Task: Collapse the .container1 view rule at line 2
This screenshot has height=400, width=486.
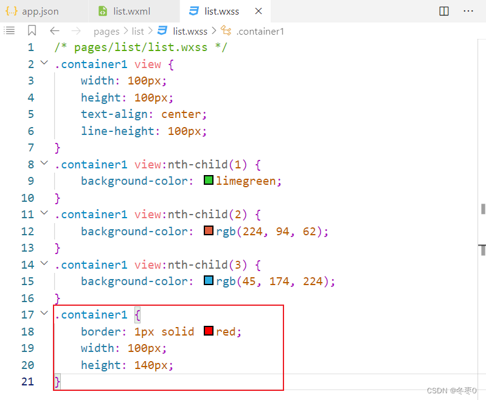Action: 44,64
